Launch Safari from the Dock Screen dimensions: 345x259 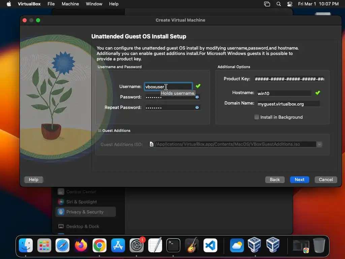point(62,245)
